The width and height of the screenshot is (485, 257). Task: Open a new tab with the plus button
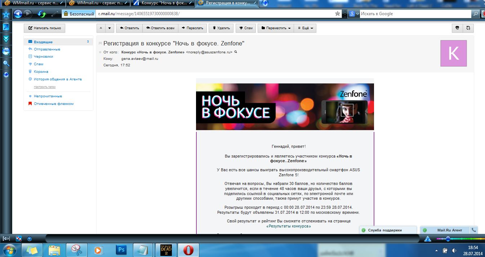pos(265,3)
